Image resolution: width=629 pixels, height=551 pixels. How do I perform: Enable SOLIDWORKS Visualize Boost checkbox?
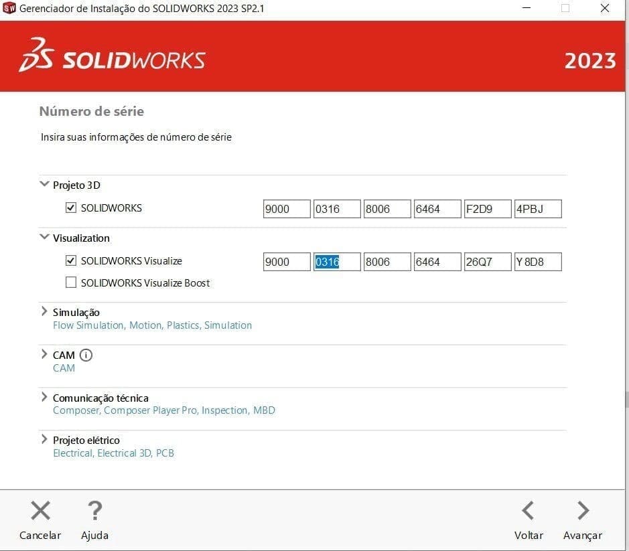(71, 283)
